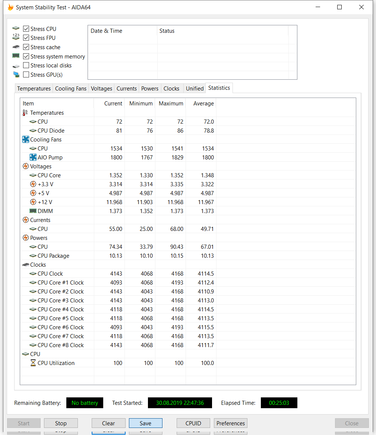Click the Current column header
Image resolution: width=376 pixels, height=435 pixels.
109,104
